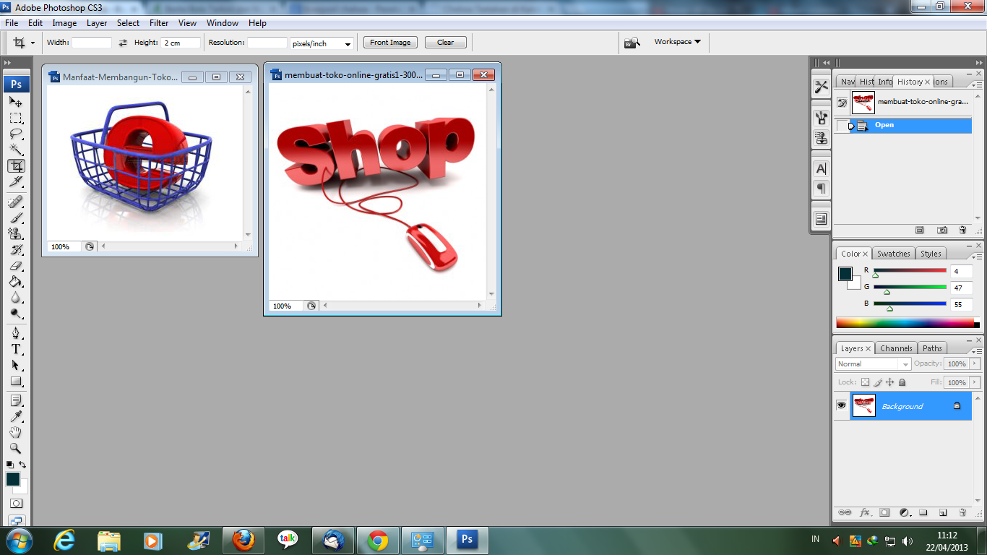987x555 pixels.
Task: Add a layer mask
Action: (884, 512)
